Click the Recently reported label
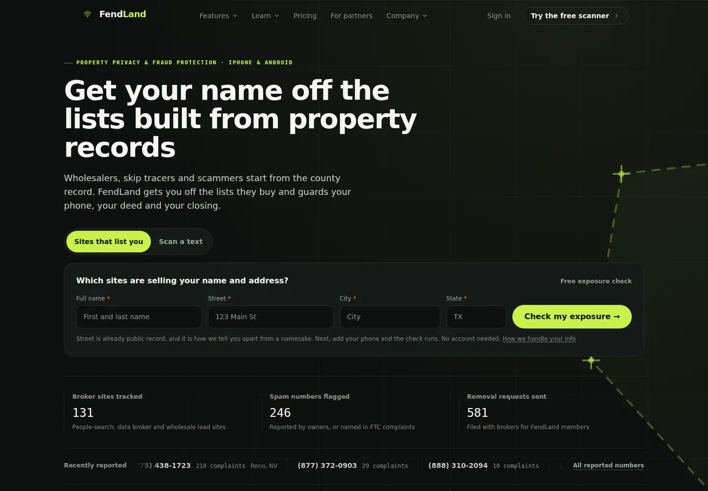Viewport: 708px width, 491px height. pos(95,465)
